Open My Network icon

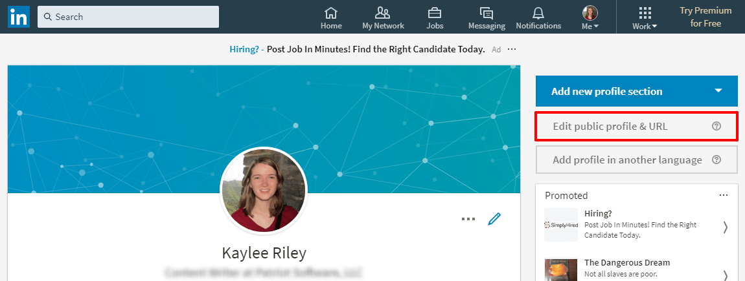click(x=383, y=13)
